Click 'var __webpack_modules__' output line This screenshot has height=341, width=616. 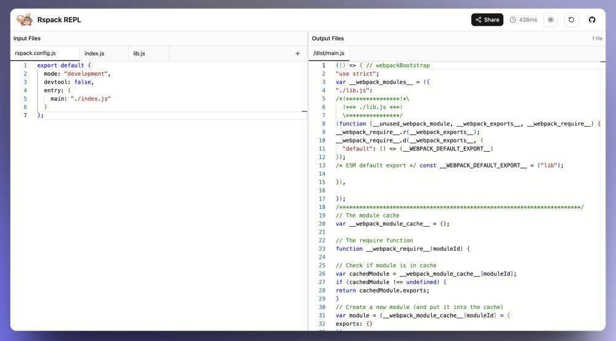pos(383,82)
